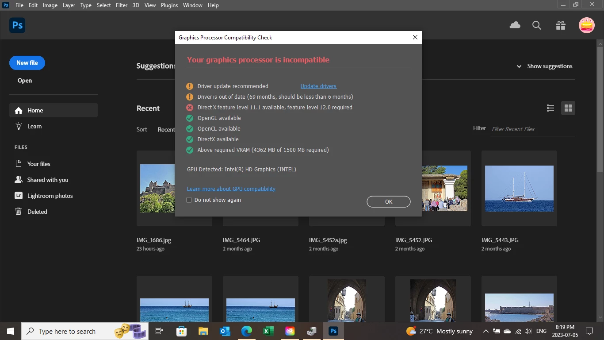Open Creative Cloud app from taskbar
The height and width of the screenshot is (340, 604).
coord(290,331)
